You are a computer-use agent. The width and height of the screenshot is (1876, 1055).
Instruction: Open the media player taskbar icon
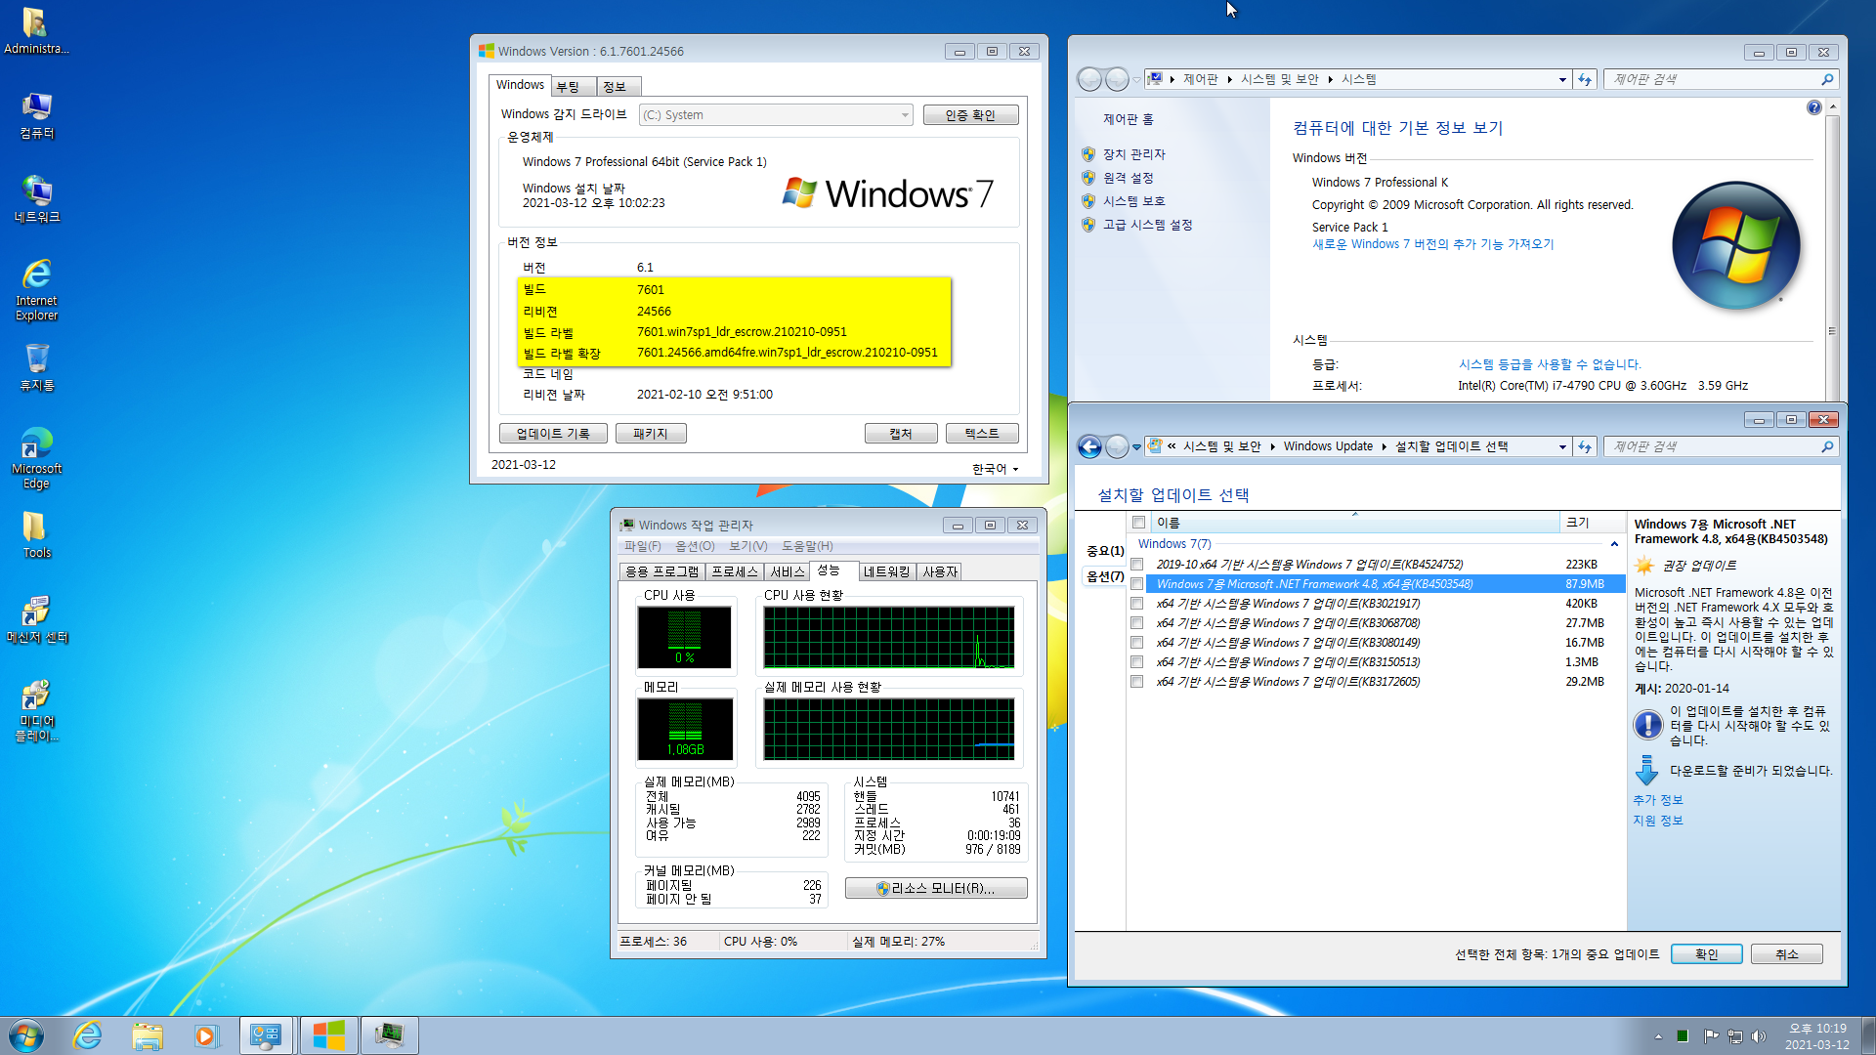(x=206, y=1035)
